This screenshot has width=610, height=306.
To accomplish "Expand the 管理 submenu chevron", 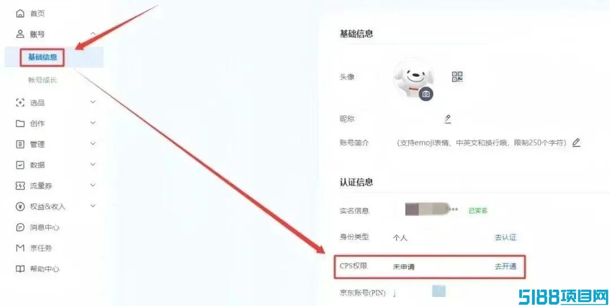I will coord(93,144).
